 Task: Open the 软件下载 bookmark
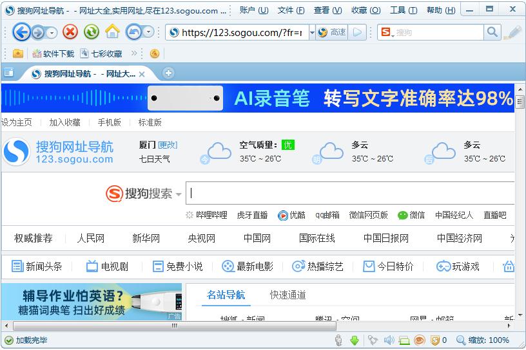pos(53,53)
